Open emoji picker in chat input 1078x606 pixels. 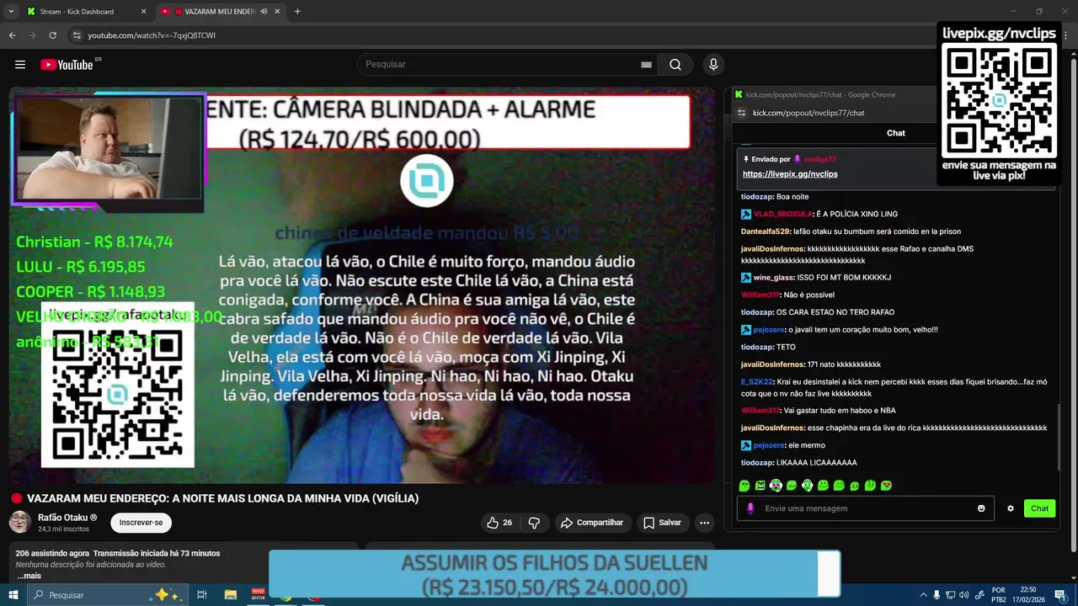tap(981, 508)
